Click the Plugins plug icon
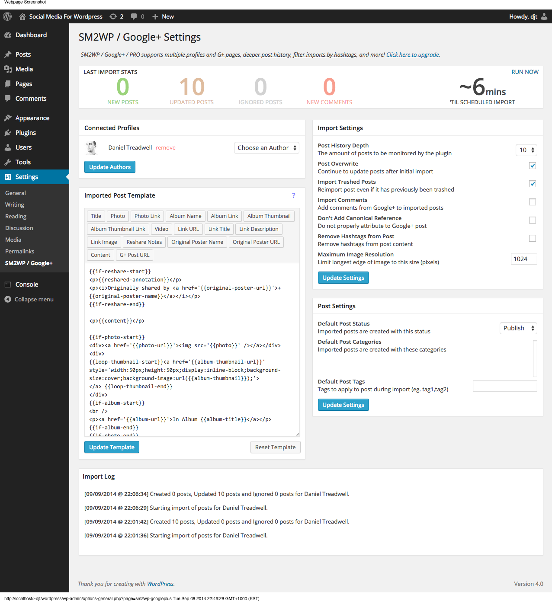Image resolution: width=552 pixels, height=601 pixels. pos(8,133)
